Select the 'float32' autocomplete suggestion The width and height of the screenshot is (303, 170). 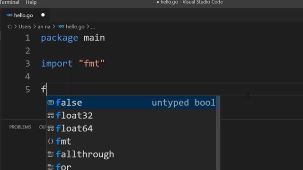[132, 115]
